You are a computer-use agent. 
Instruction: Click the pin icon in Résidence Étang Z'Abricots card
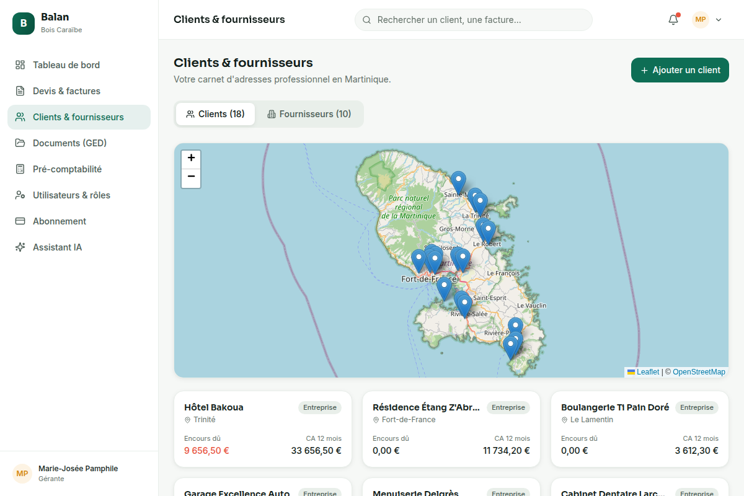pos(376,420)
